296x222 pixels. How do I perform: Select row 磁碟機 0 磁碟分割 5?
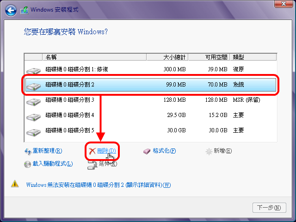tap(151, 130)
